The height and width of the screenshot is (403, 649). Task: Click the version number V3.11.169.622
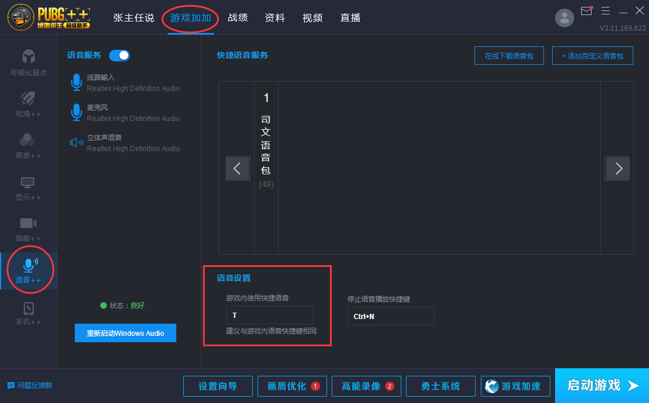622,28
